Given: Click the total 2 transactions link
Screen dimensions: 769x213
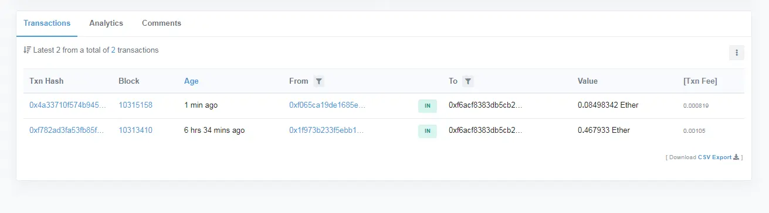Looking at the screenshot, I should 113,50.
